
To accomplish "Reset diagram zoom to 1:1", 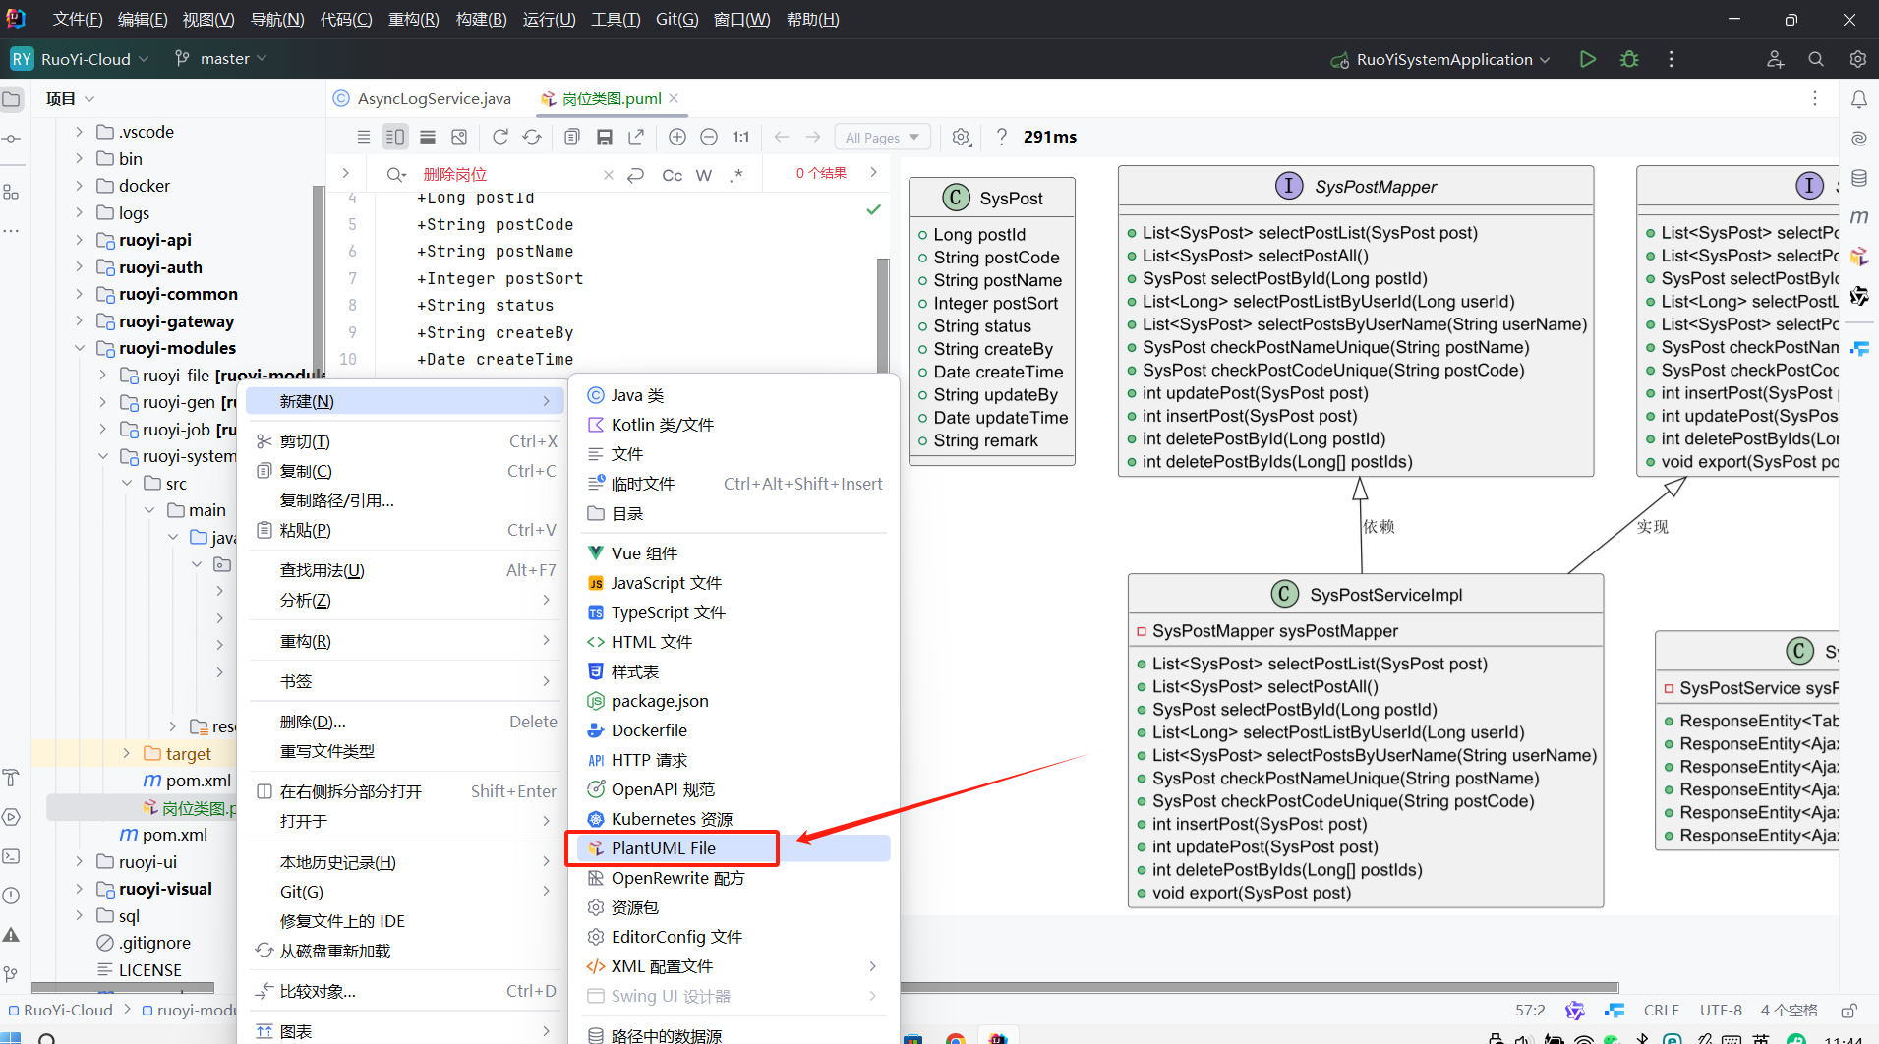I will 740,137.
